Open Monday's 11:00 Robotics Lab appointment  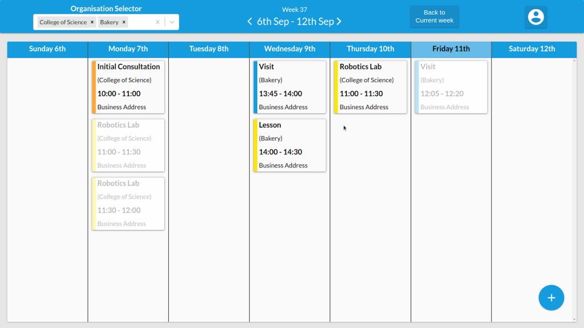pos(128,145)
